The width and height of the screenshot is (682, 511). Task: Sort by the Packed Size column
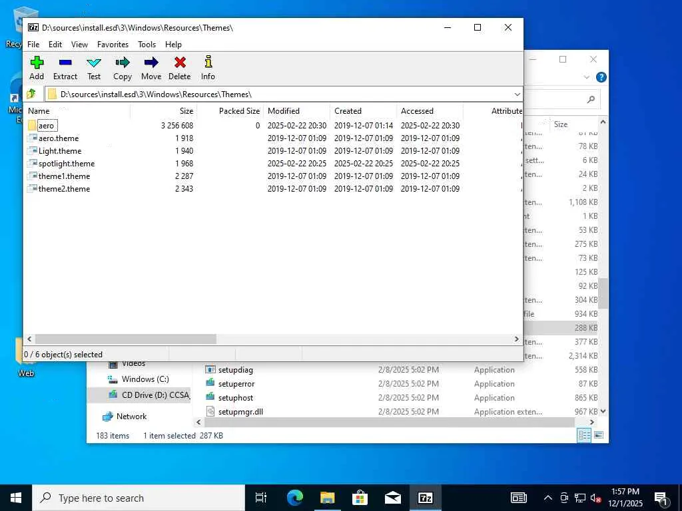[230, 111]
